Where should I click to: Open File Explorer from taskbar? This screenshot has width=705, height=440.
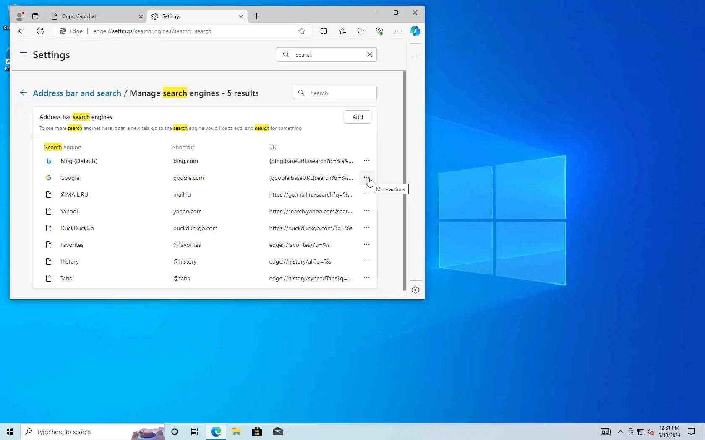pos(236,432)
